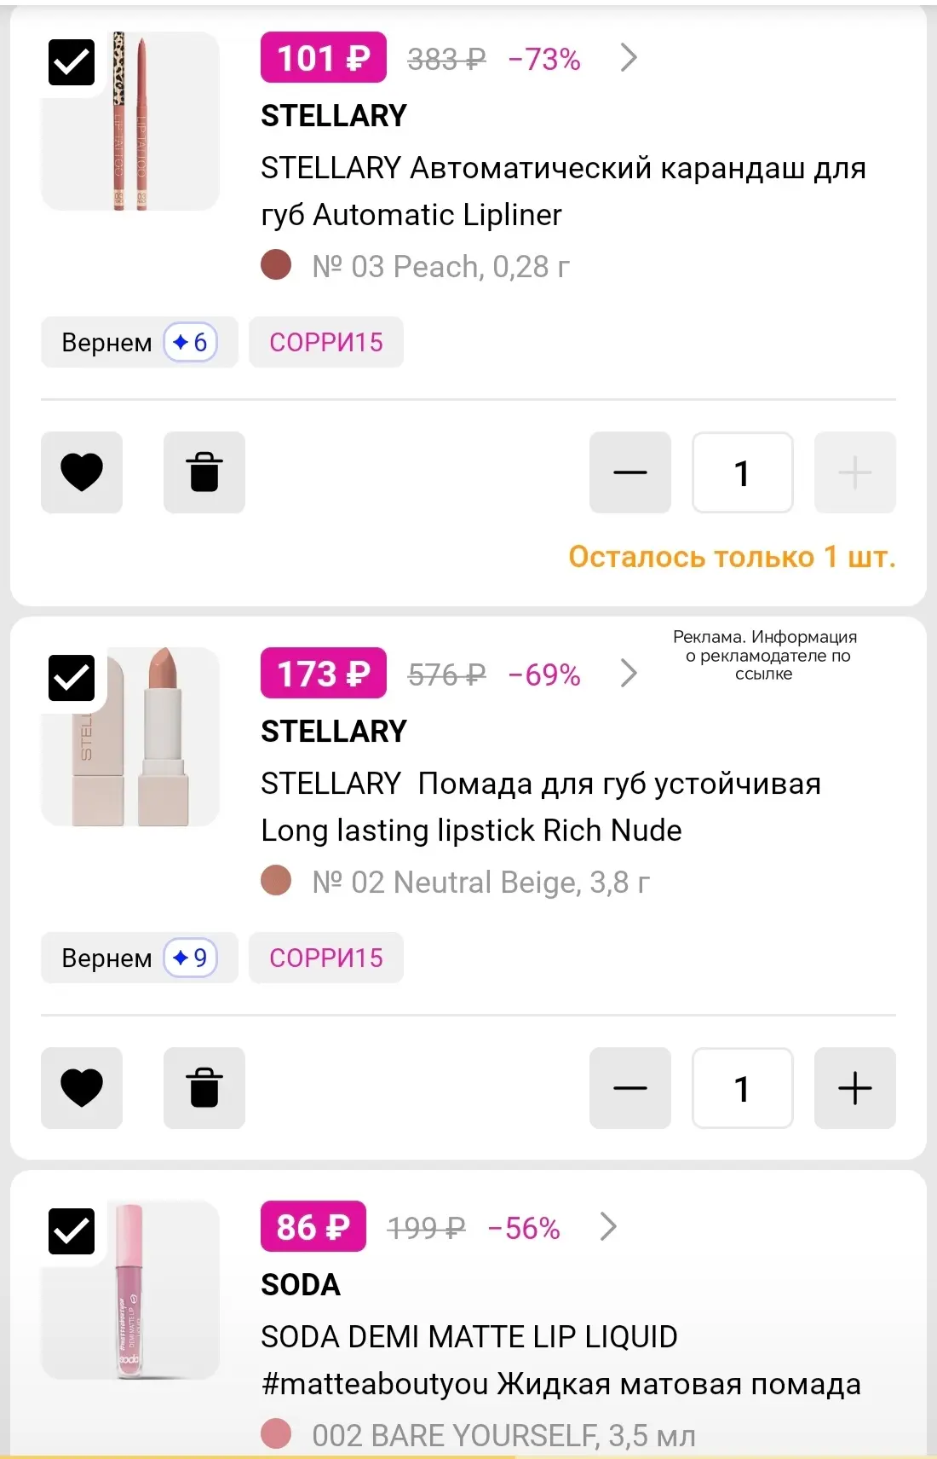Open advertiser info link Реклама
Screen dimensions: 937x1459
point(764,655)
